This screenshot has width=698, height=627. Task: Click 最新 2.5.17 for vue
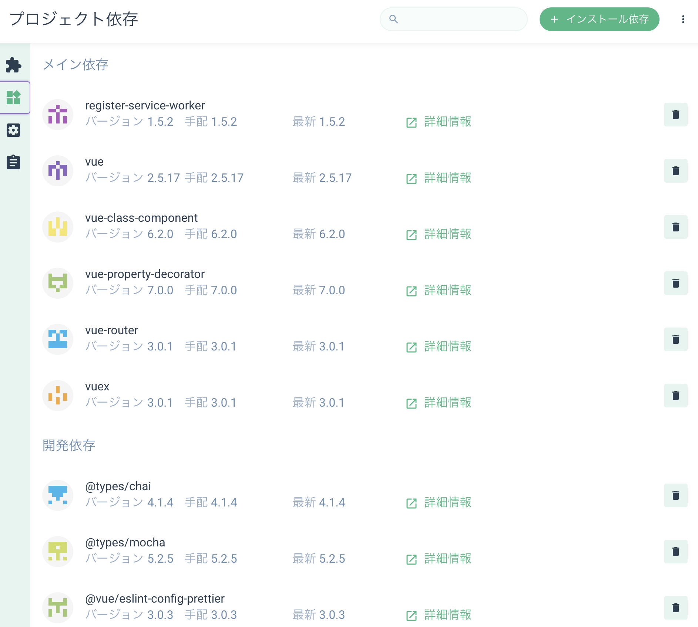coord(322,178)
